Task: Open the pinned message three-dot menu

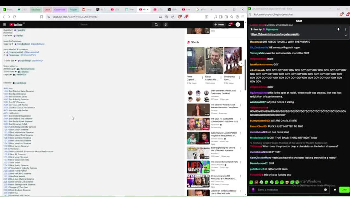Action: (x=346, y=29)
